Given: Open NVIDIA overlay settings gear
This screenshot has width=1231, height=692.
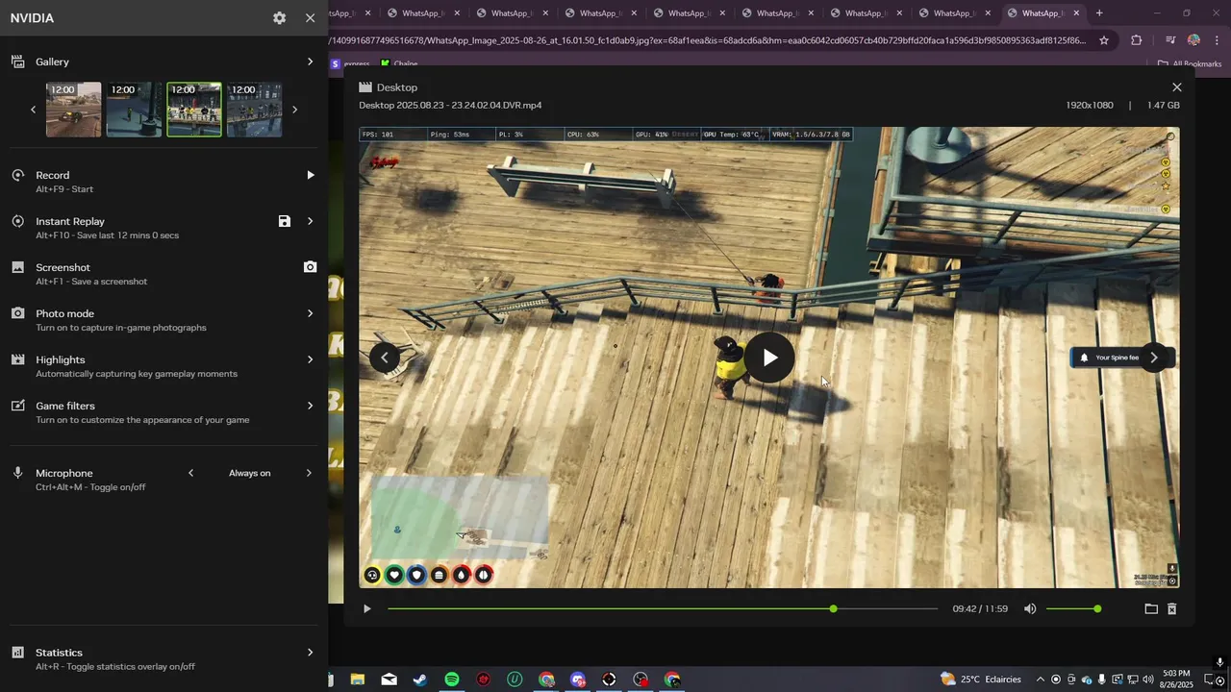Looking at the screenshot, I should (279, 18).
